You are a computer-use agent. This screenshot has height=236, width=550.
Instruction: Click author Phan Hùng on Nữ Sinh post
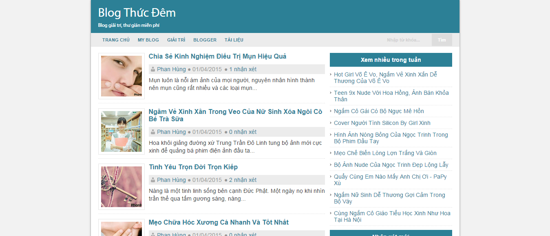pyautogui.click(x=171, y=132)
